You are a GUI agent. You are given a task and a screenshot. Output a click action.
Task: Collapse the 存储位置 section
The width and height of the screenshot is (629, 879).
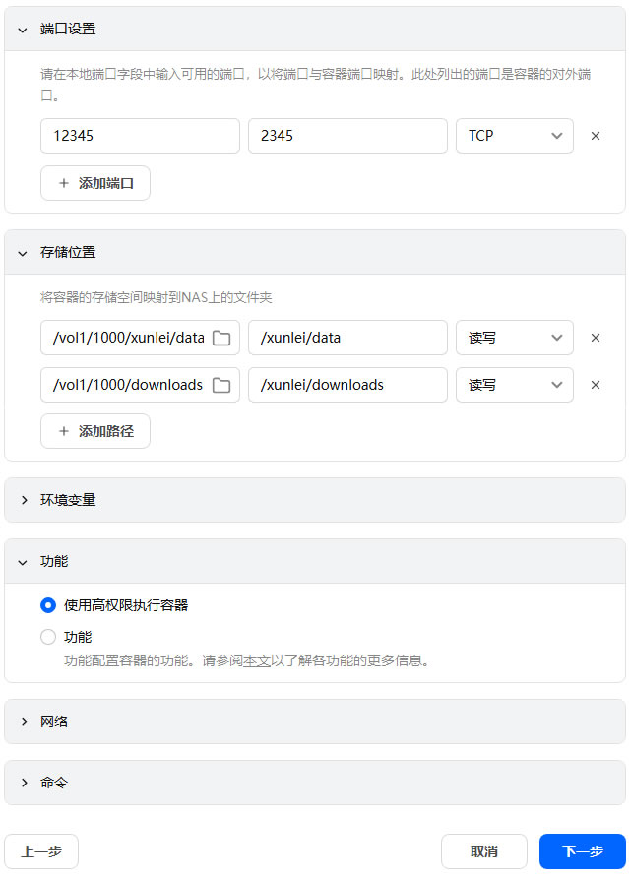(23, 253)
